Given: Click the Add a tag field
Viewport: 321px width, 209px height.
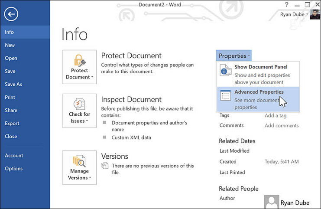Looking at the screenshot, I should click(x=276, y=116).
